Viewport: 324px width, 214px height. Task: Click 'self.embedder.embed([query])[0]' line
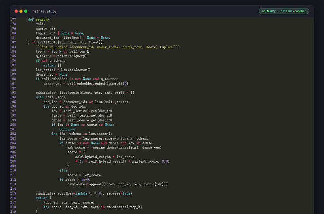86,84
